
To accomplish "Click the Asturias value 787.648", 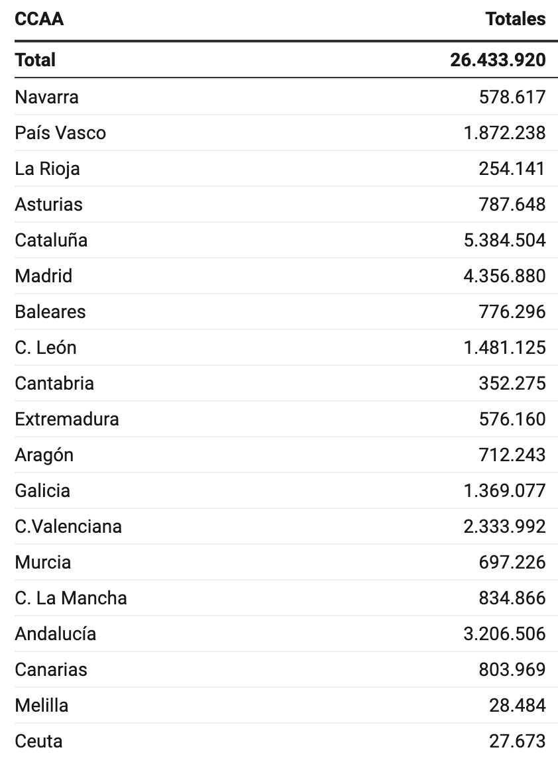I will (512, 204).
